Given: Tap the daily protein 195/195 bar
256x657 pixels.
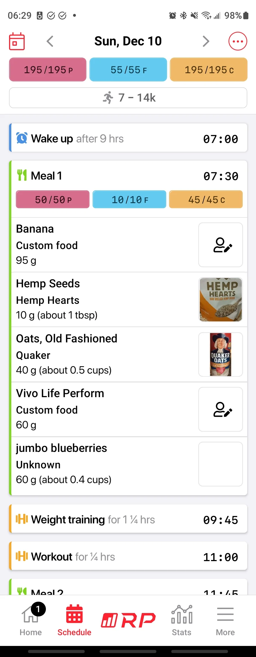Looking at the screenshot, I should pyautogui.click(x=48, y=70).
